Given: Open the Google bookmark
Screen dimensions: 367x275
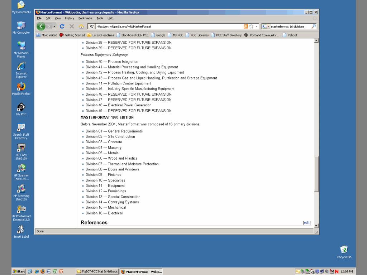Looking at the screenshot, I should coord(158,35).
